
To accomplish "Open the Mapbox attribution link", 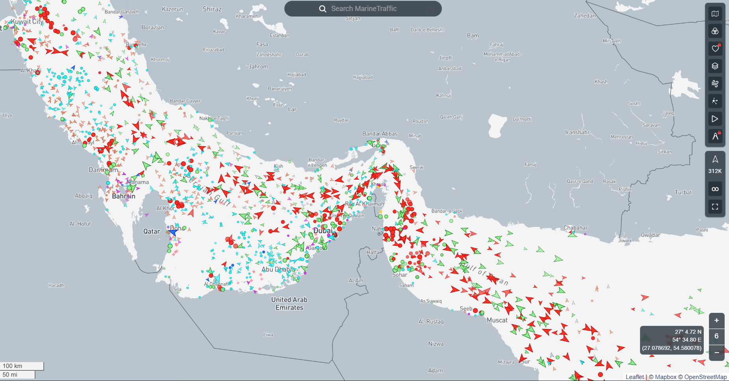I will coord(666,377).
